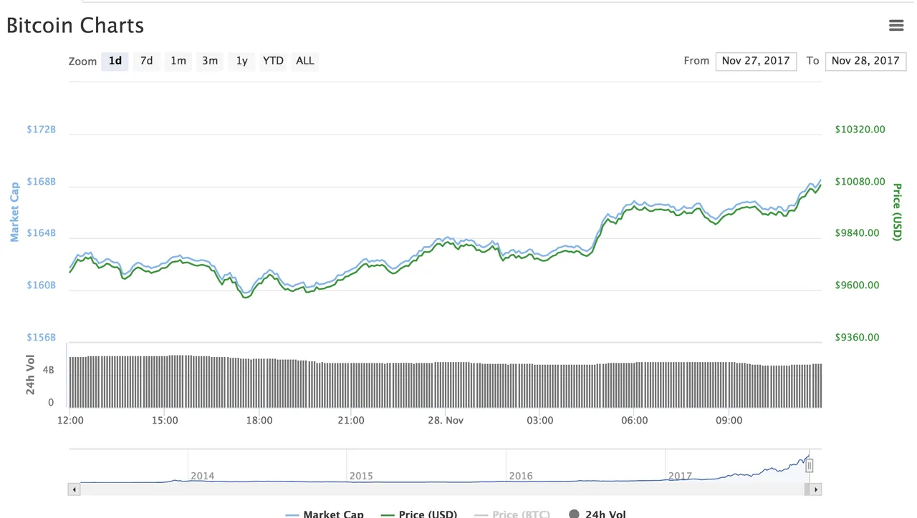Edit the From date field Nov 27, 2017
The width and height of the screenshot is (917, 518).
756,61
